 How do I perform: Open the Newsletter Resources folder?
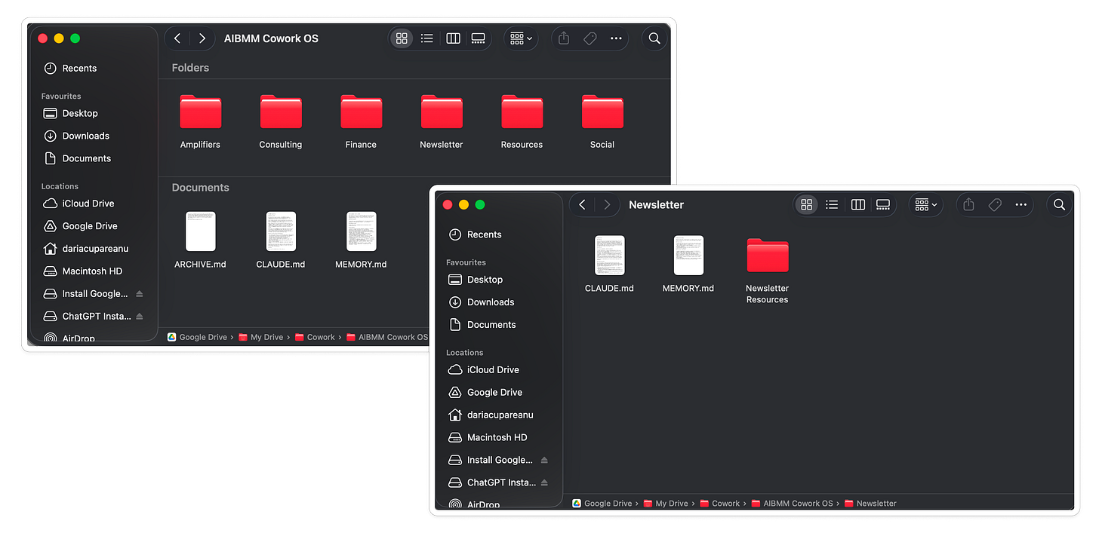pyautogui.click(x=767, y=256)
